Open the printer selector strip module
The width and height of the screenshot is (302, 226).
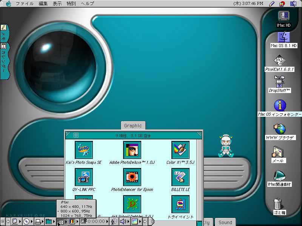[x=40, y=221]
